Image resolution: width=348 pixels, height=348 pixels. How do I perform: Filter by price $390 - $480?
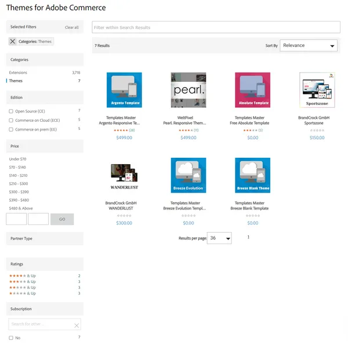tap(19, 200)
